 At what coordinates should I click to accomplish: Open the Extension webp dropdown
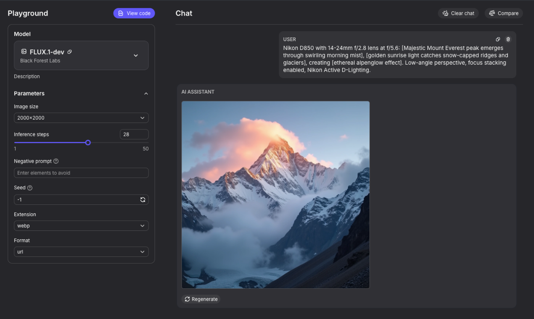[x=81, y=226]
